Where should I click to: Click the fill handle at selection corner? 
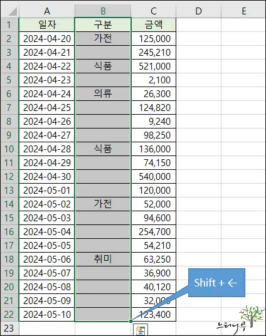pyautogui.click(x=130, y=321)
